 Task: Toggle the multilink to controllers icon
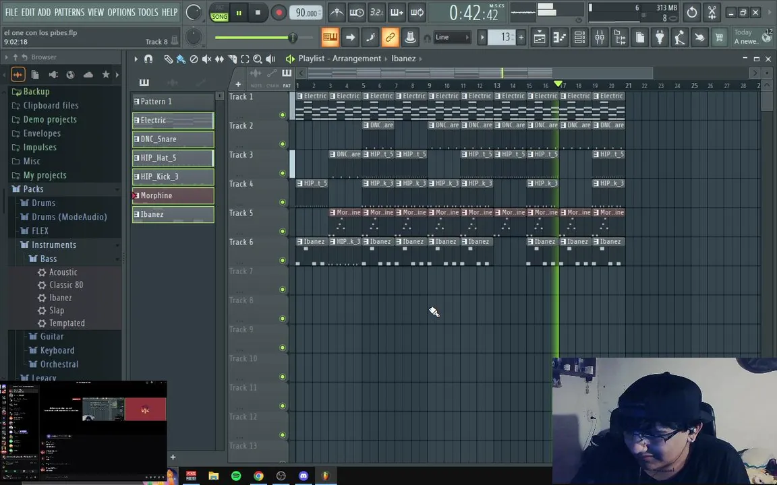pyautogui.click(x=390, y=37)
